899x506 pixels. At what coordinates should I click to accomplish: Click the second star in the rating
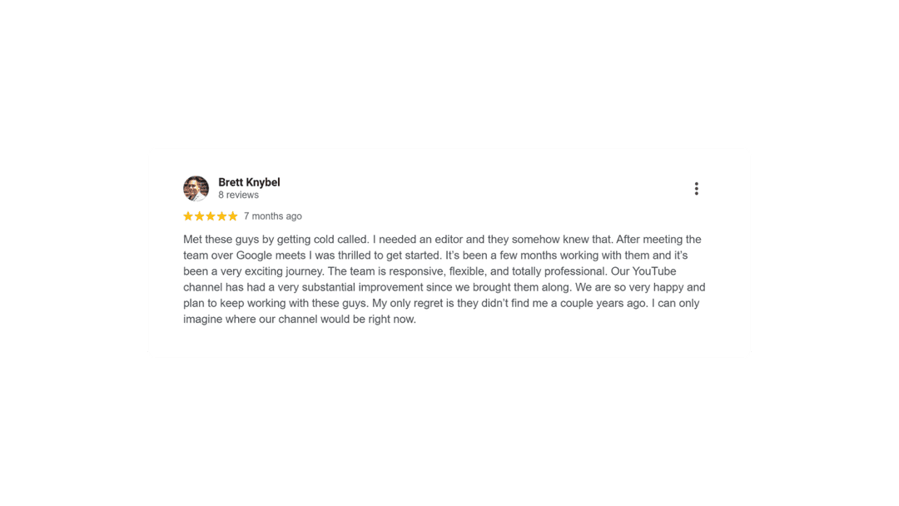(x=200, y=216)
